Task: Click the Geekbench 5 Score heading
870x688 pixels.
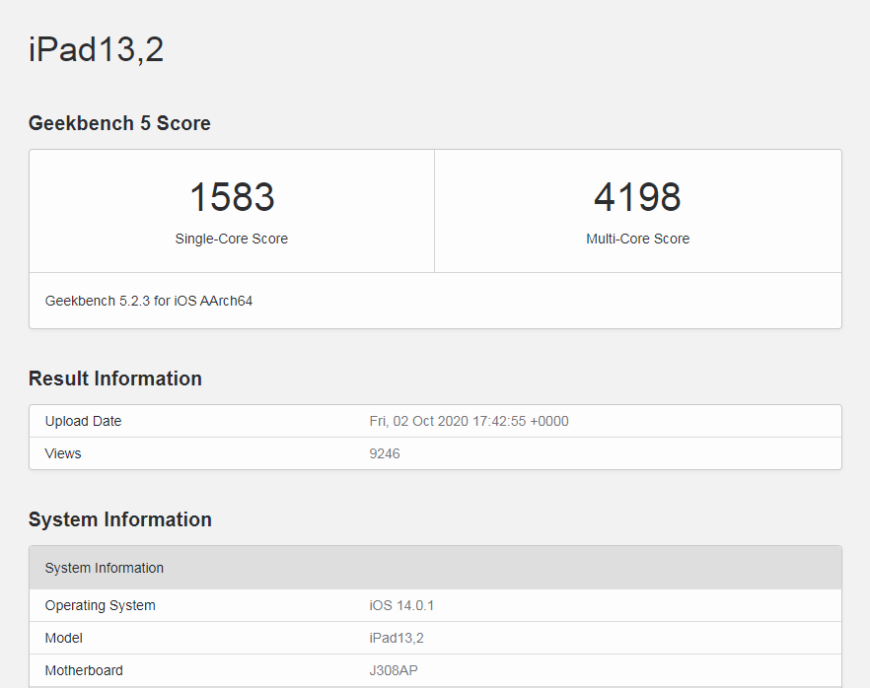Action: coord(119,123)
